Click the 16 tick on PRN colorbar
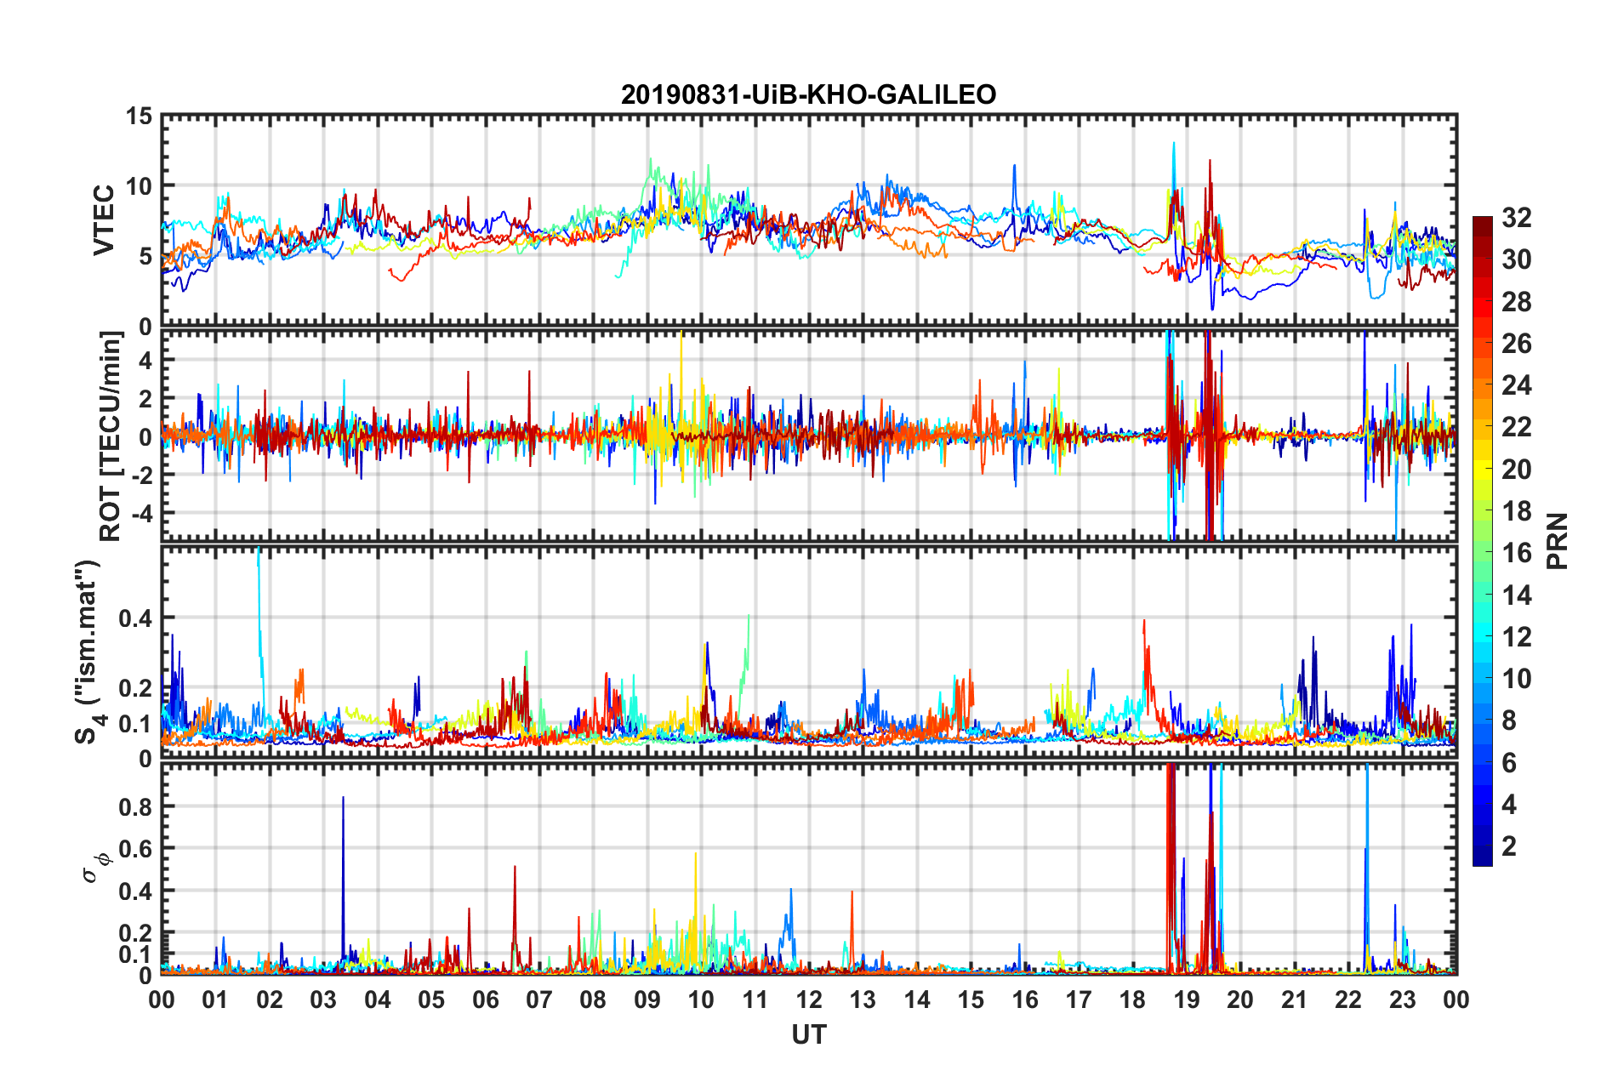The width and height of the screenshot is (1618, 1082). (x=1517, y=553)
